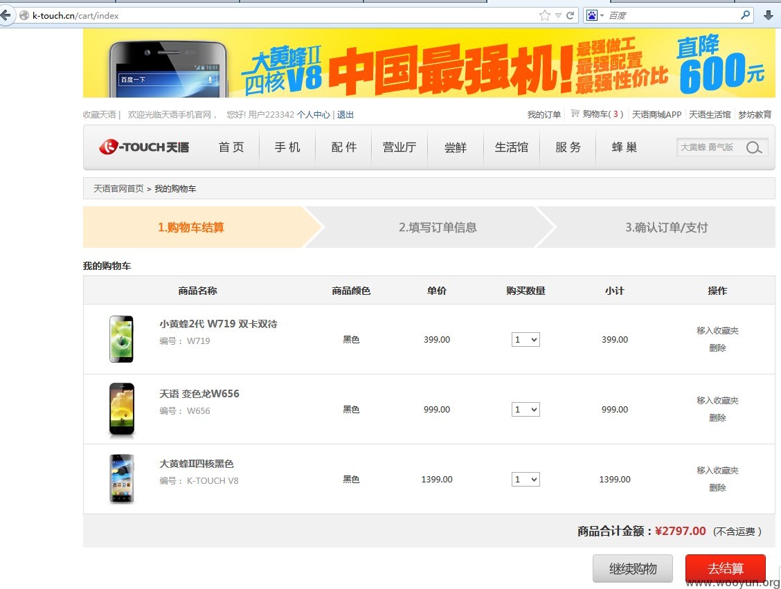Click the magnifier icon in browser search box
This screenshot has height=589, width=781.
pyautogui.click(x=745, y=15)
